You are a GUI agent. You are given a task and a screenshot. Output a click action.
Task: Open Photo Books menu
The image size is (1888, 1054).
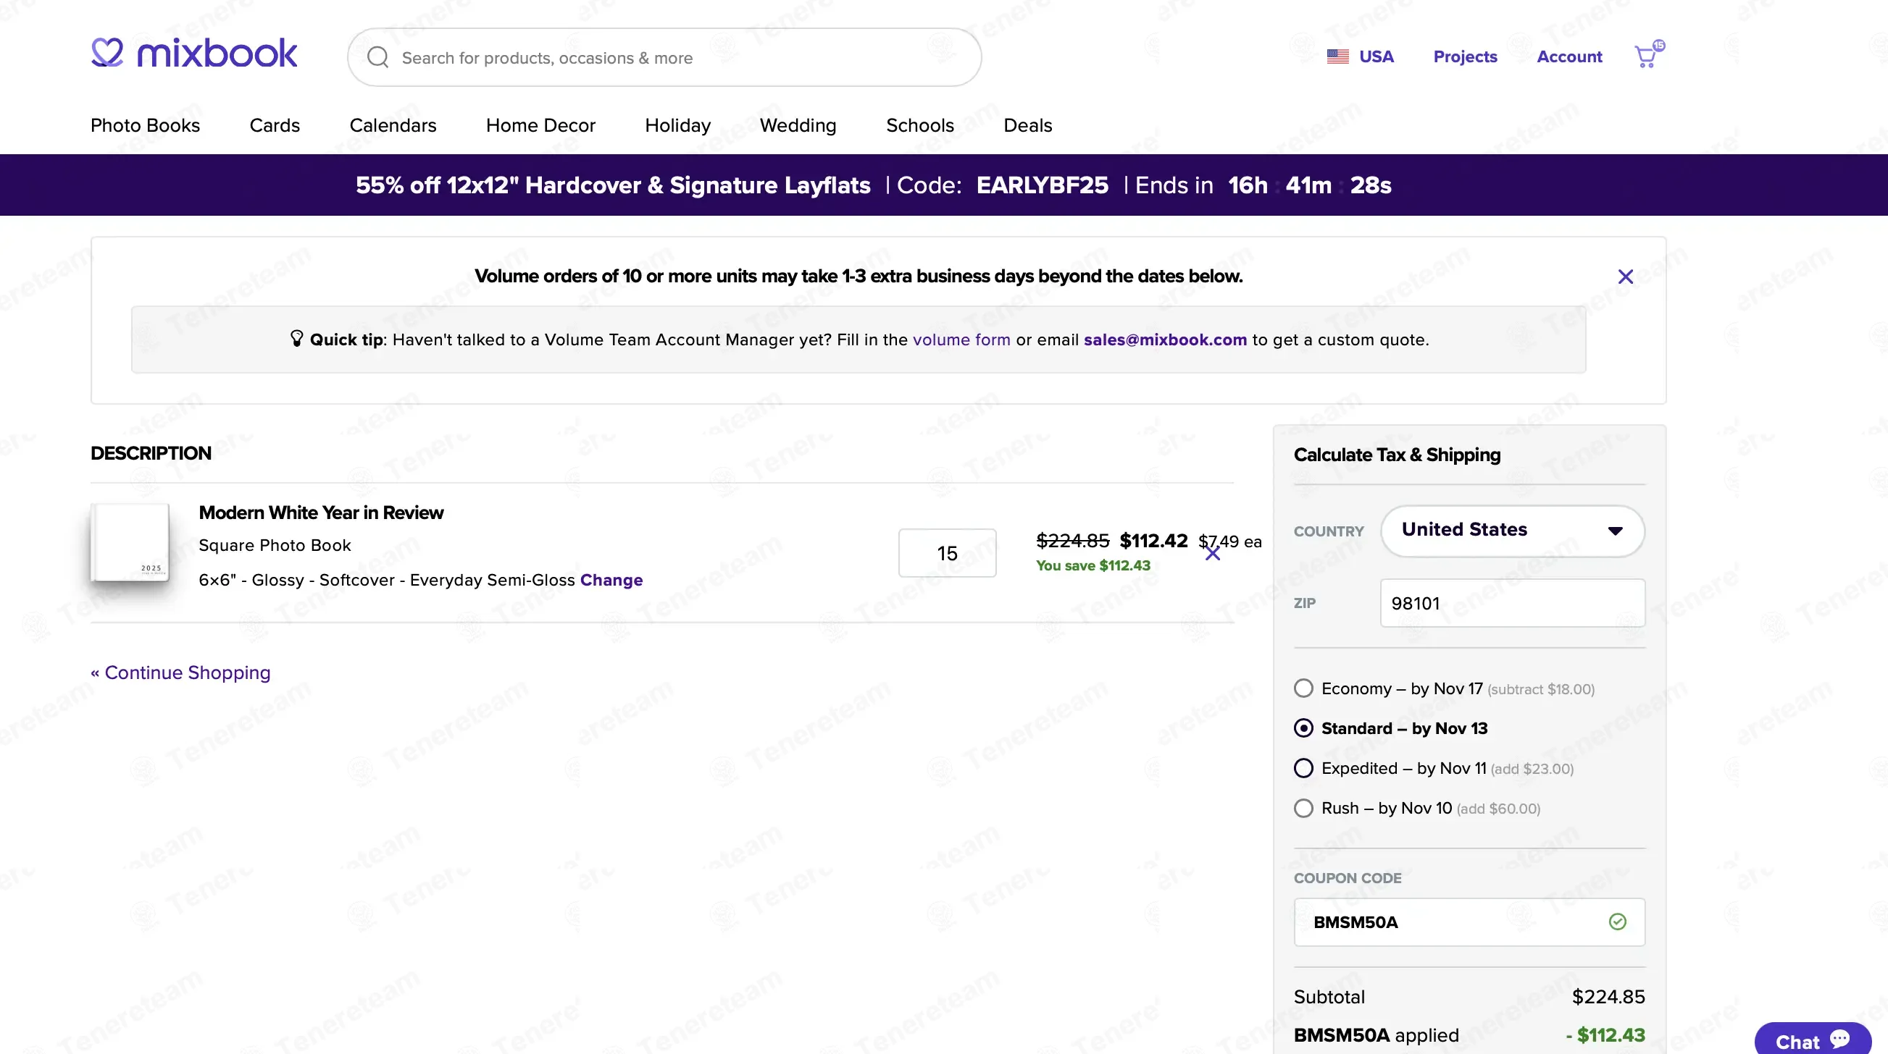click(145, 125)
